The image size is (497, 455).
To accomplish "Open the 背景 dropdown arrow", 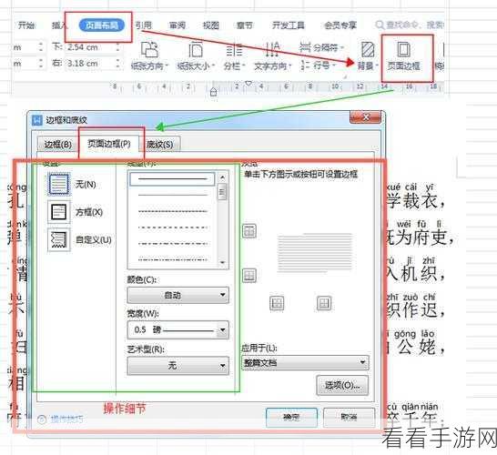I will (x=377, y=66).
